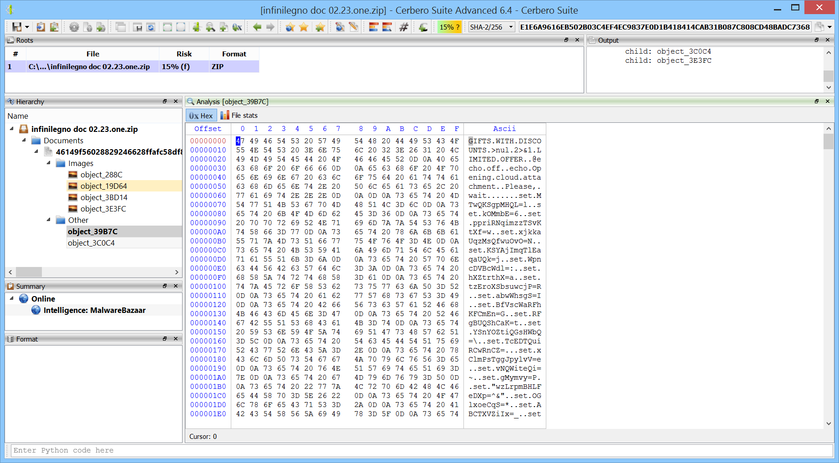
Task: Collapse the 46149f56028829246628ffafc58df file node
Action: [x=36, y=152]
